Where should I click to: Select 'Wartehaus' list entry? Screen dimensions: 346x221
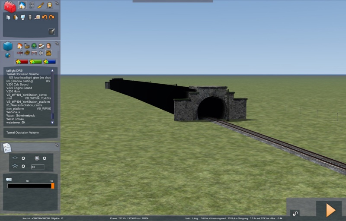coord(13,112)
